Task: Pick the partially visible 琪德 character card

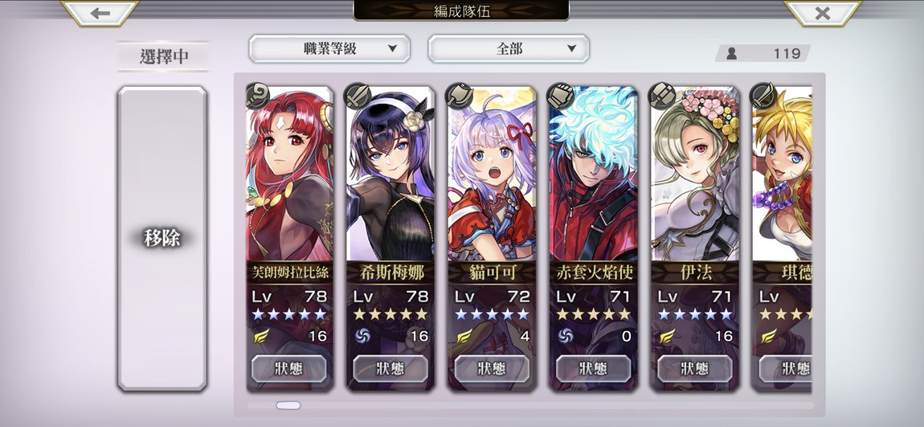Action: point(782,238)
